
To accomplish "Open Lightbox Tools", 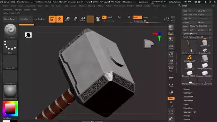I will point(197,34).
